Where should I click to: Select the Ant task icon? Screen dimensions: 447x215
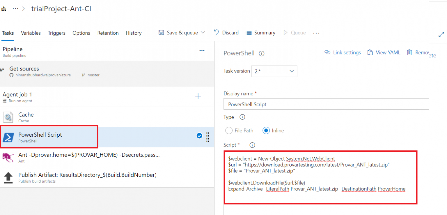[8, 157]
